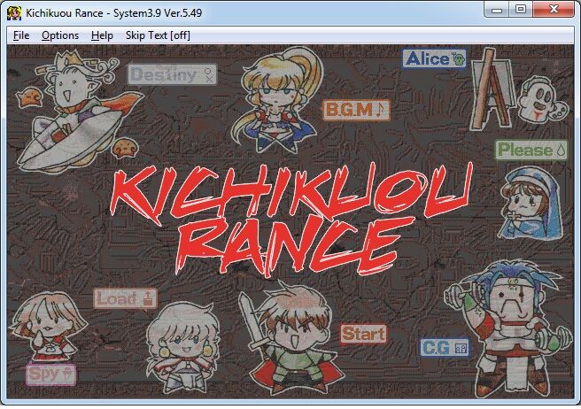This screenshot has width=581, height=409.
Task: Open the C.G gallery button
Action: tap(445, 348)
